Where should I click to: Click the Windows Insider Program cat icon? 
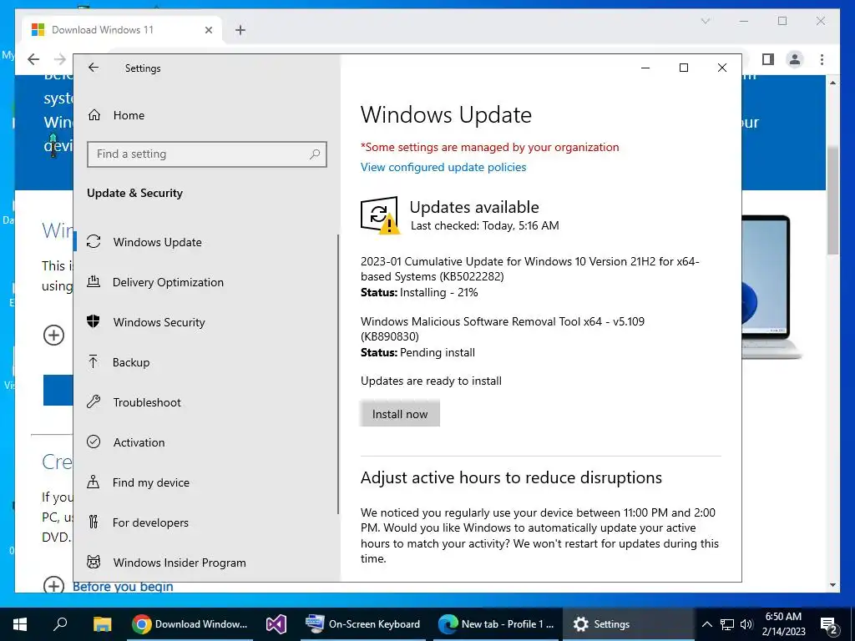tap(94, 562)
